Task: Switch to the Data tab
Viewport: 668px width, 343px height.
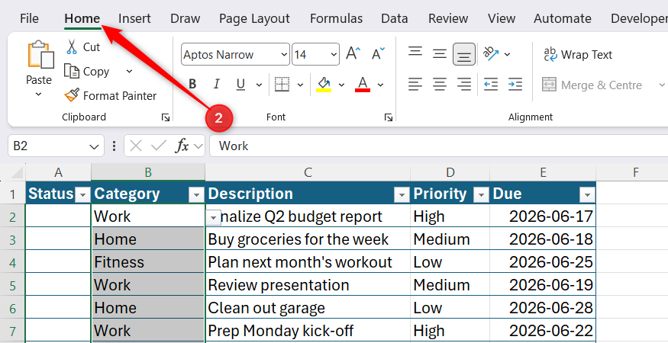Action: click(x=395, y=19)
